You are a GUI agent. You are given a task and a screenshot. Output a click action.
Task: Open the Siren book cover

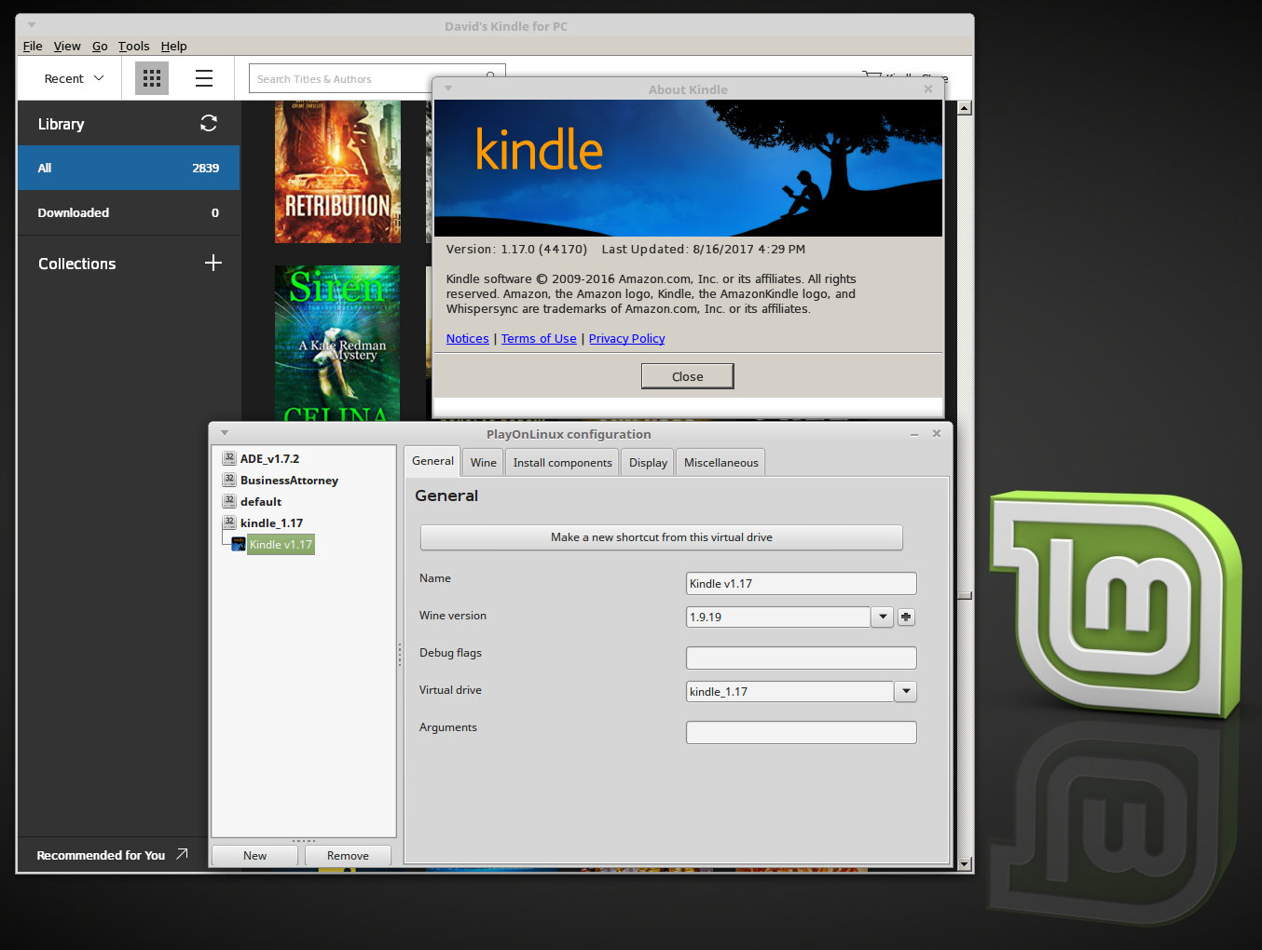(x=337, y=343)
